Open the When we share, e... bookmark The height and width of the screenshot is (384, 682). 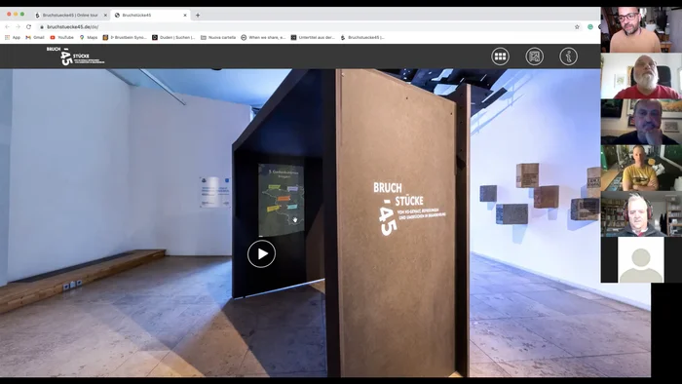263,37
